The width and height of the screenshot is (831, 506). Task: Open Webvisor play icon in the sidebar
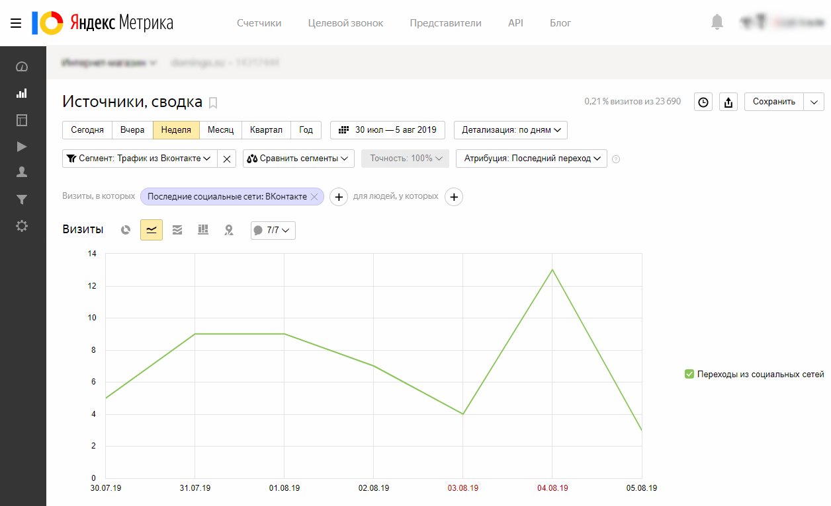pos(22,147)
